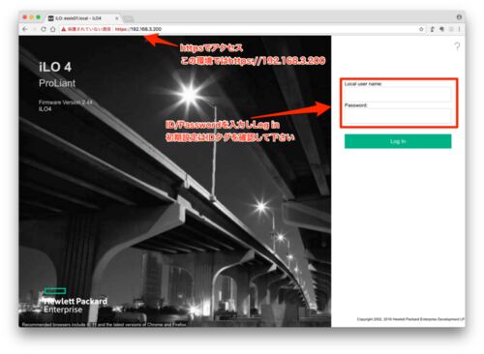Click the browser back arrow
Image resolution: width=484 pixels, height=354 pixels.
(25, 29)
